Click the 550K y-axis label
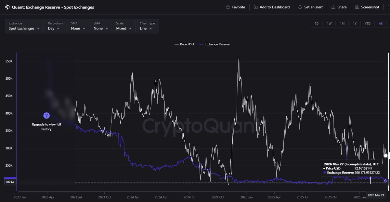 (x=8, y=61)
